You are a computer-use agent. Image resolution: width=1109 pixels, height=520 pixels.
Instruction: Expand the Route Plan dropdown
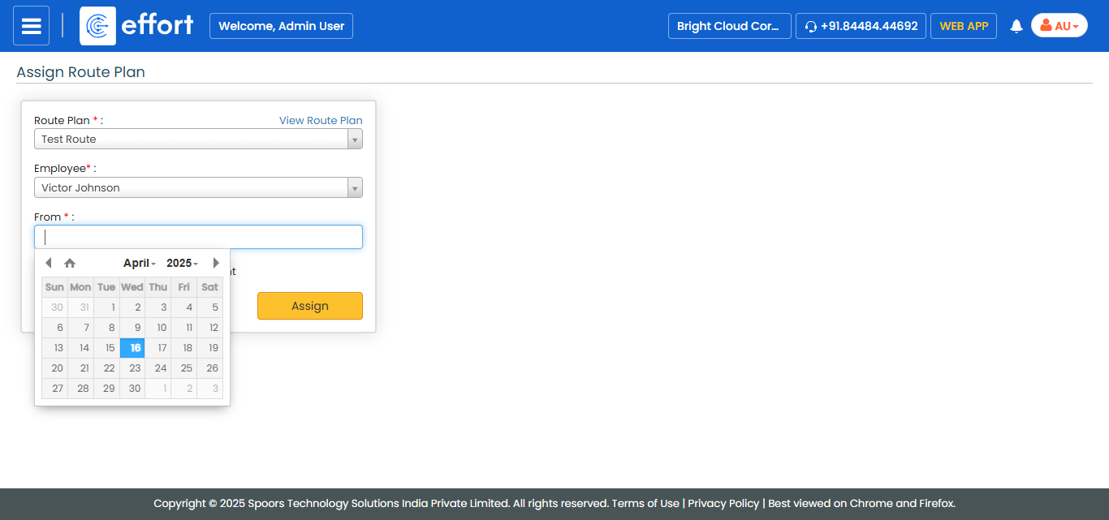354,140
